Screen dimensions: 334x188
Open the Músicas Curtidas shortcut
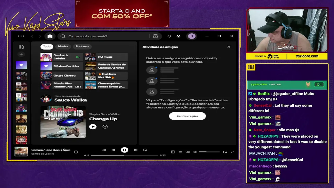[x=62, y=66]
